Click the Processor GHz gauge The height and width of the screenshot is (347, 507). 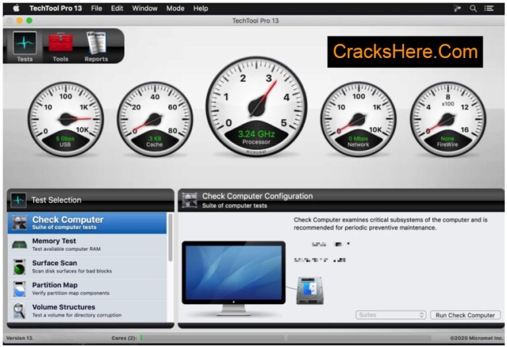(256, 107)
